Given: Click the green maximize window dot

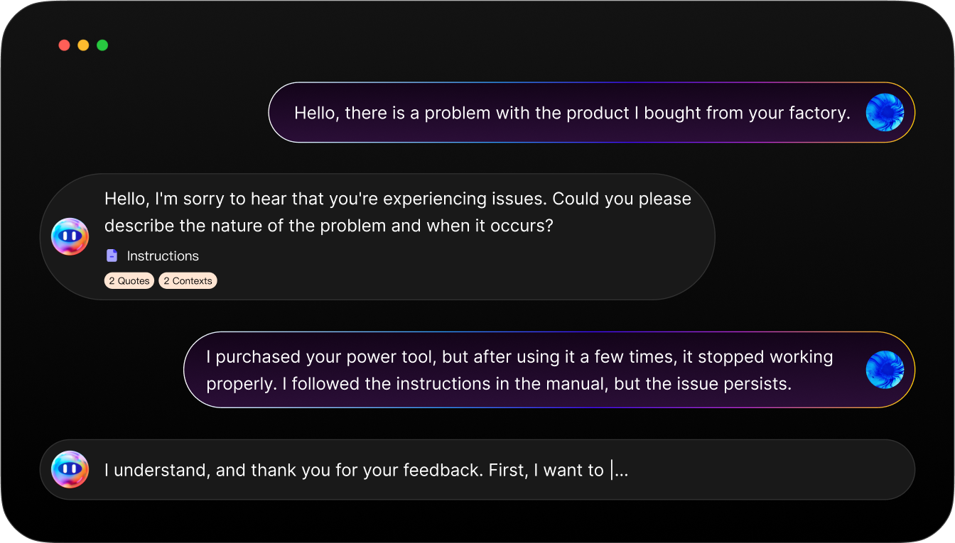Looking at the screenshot, I should tap(102, 45).
